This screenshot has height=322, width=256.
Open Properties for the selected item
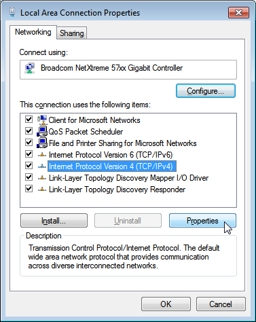[202, 221]
